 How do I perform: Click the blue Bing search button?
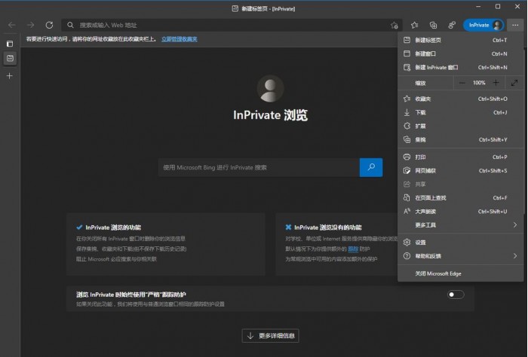370,167
